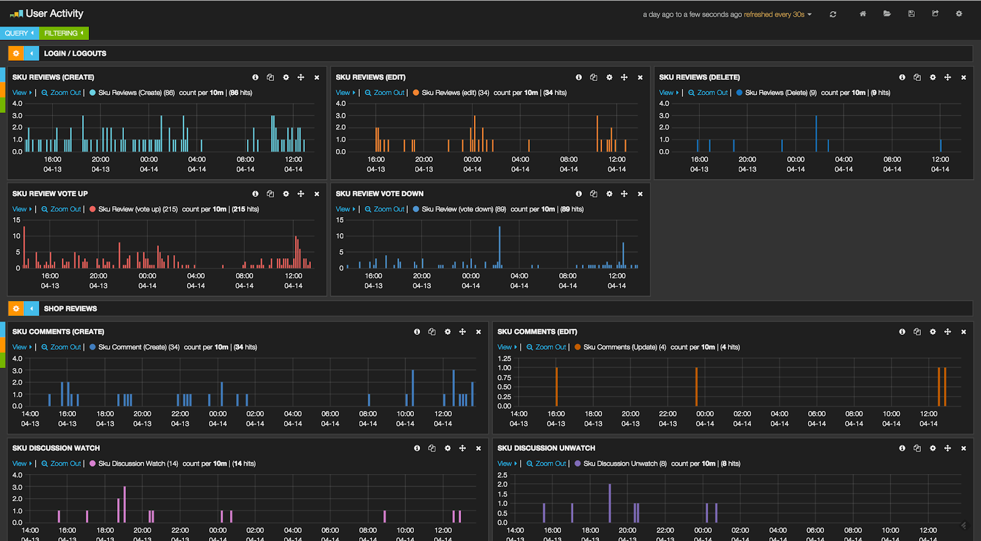981x541 pixels.
Task: Click move handle of SKU REVIEW VOTE UP panel
Action: tap(301, 194)
